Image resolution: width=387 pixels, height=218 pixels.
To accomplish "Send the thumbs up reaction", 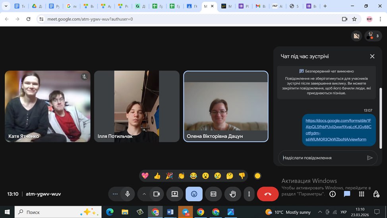I will [157, 176].
